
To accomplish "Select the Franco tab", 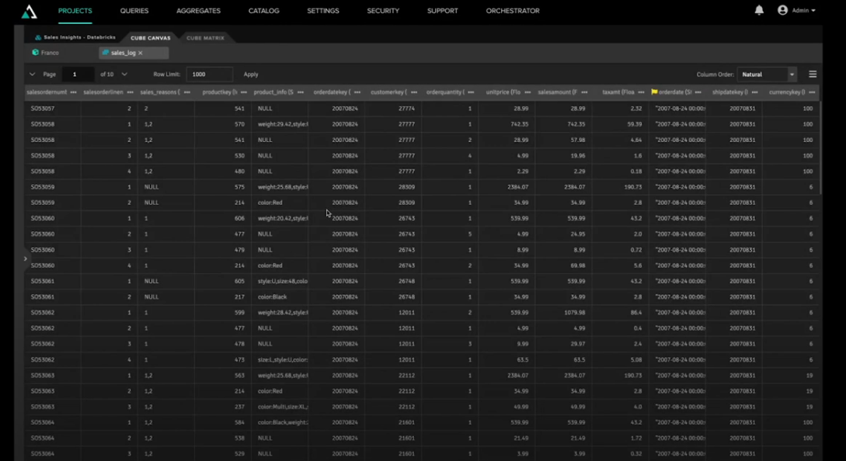I will coord(50,53).
